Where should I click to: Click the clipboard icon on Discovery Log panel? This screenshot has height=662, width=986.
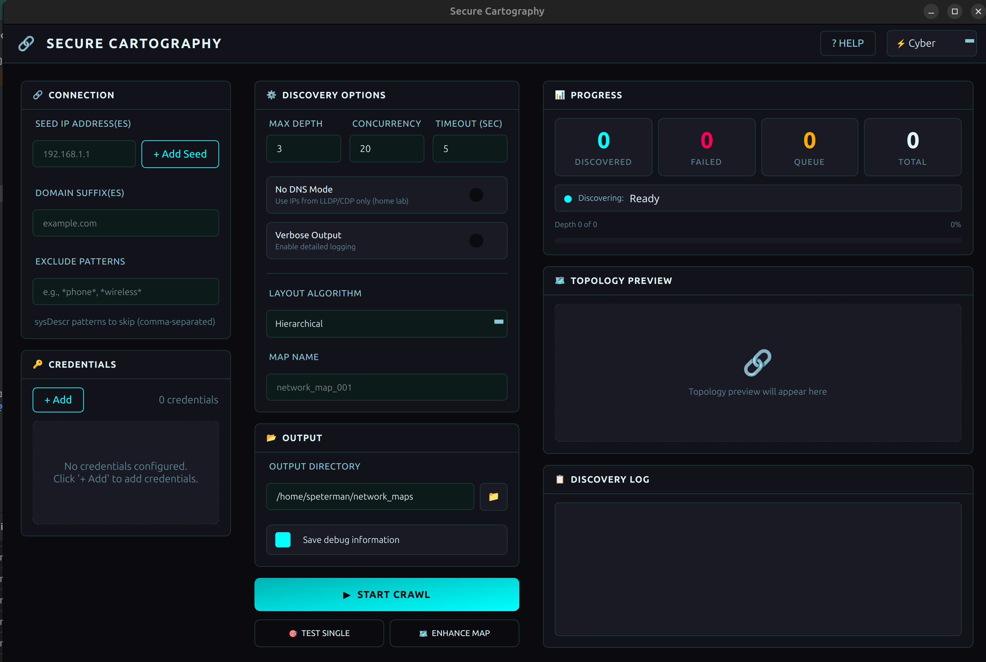(560, 479)
